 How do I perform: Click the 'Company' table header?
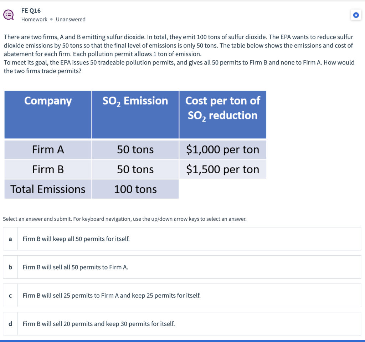[x=48, y=115]
